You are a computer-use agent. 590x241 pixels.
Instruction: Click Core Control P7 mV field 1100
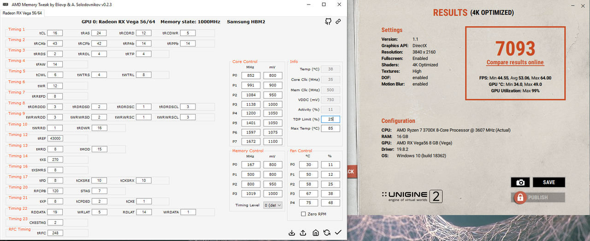pos(272,142)
